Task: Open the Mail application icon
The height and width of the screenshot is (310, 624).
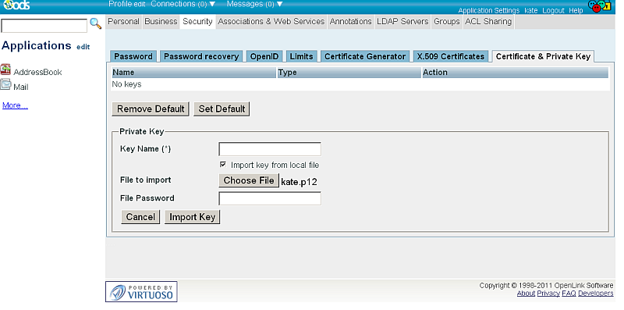Action: pyautogui.click(x=5, y=84)
